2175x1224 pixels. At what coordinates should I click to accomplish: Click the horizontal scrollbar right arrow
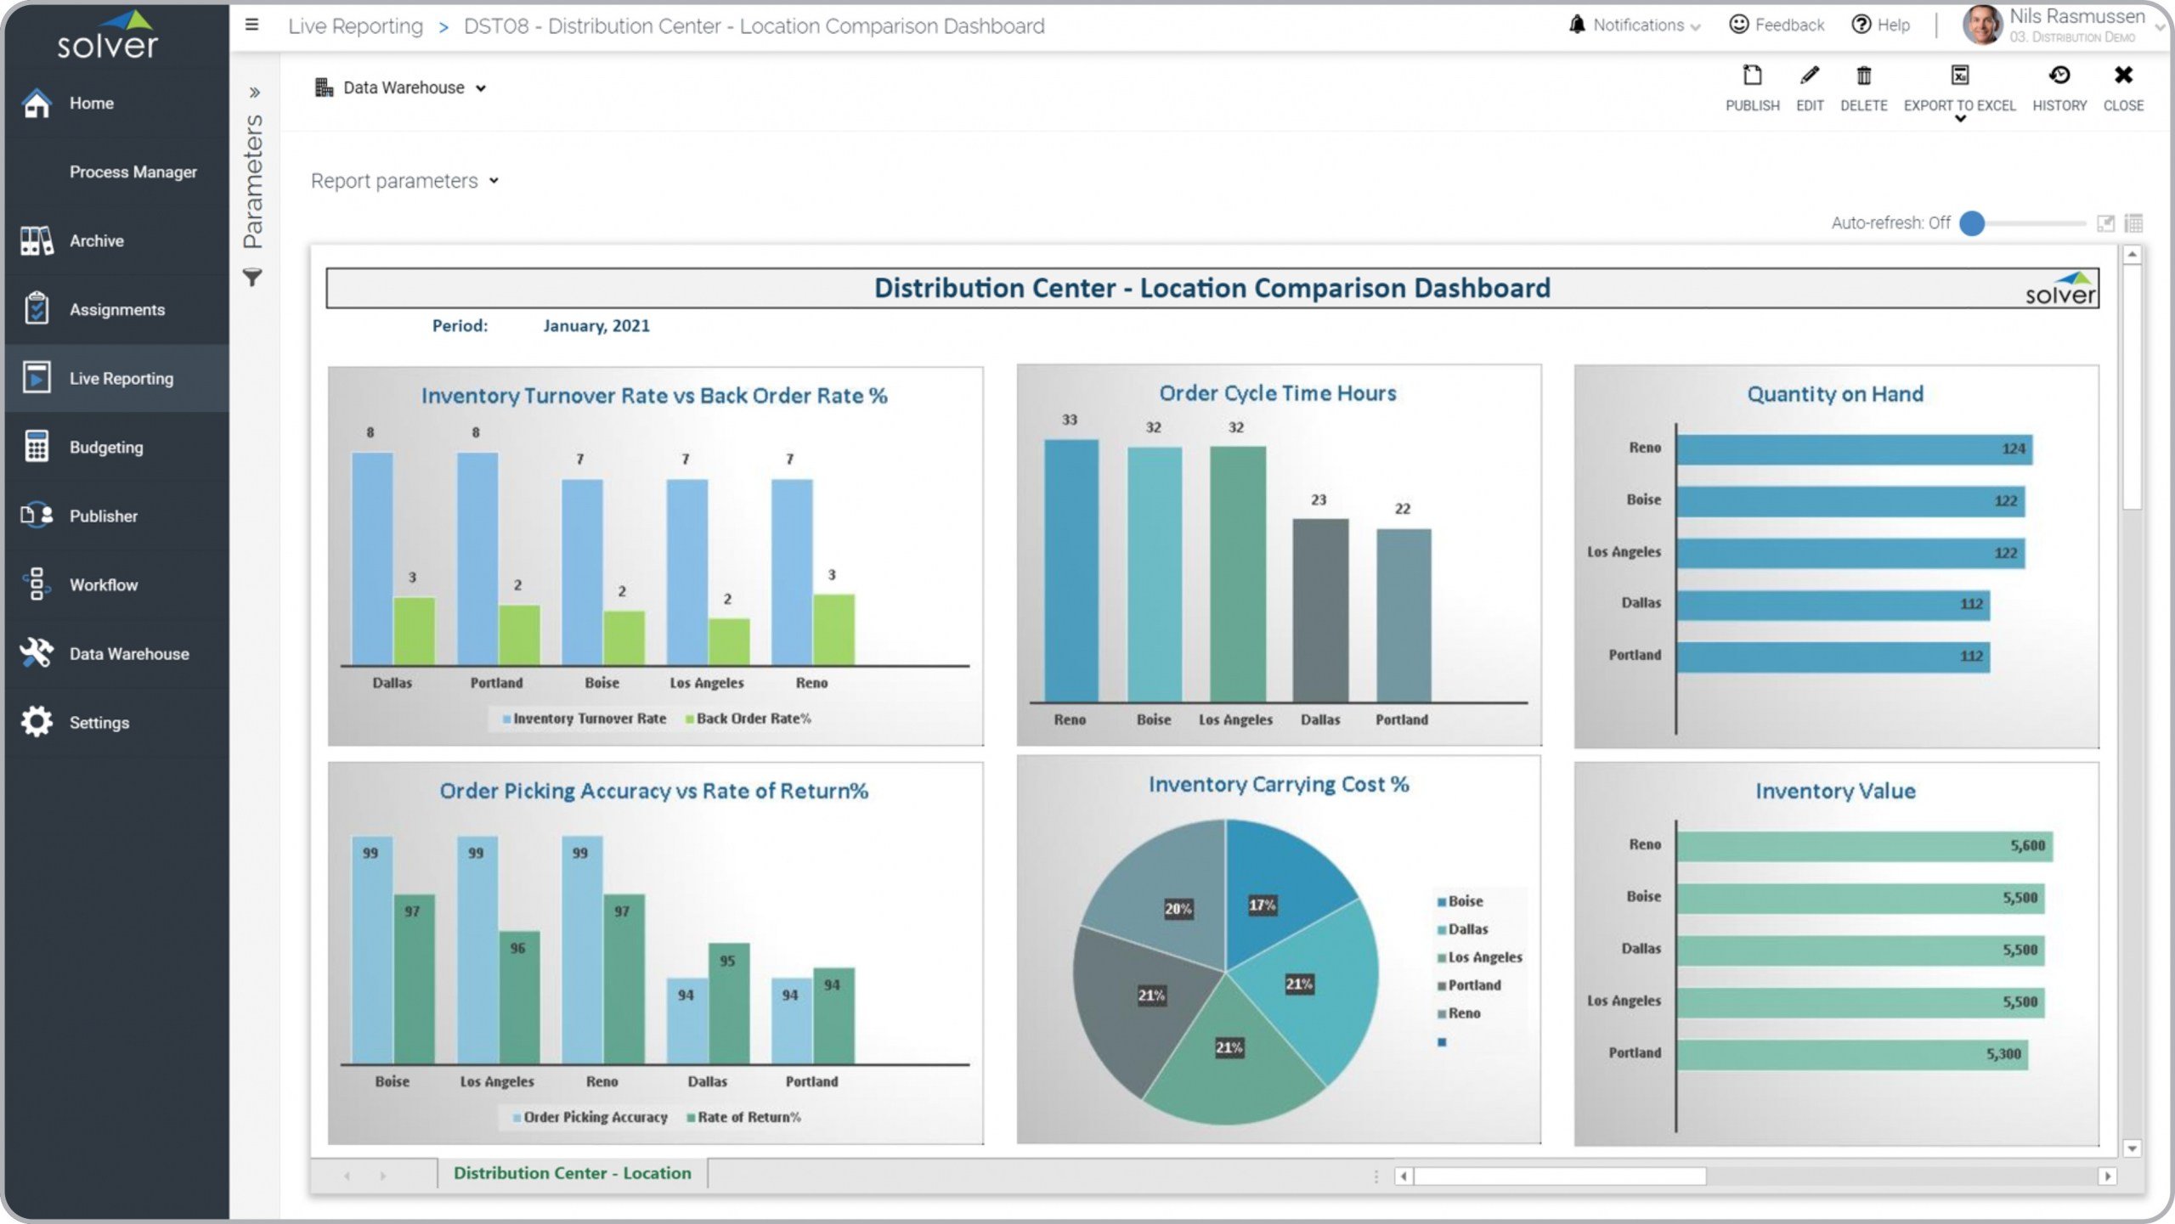point(2107,1176)
